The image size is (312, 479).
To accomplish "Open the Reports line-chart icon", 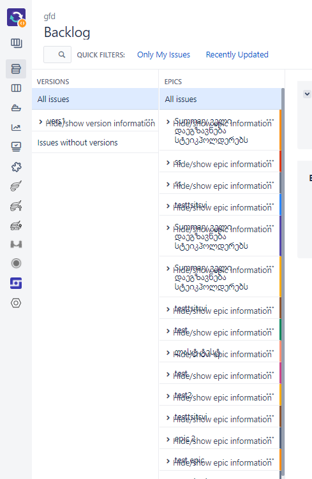I will click(x=16, y=128).
